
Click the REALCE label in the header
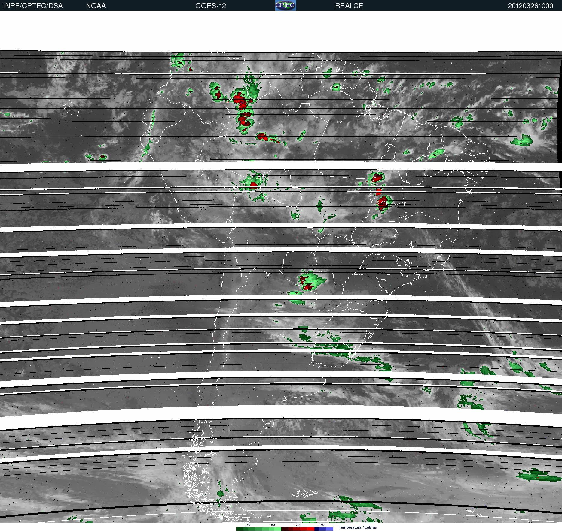pos(349,6)
